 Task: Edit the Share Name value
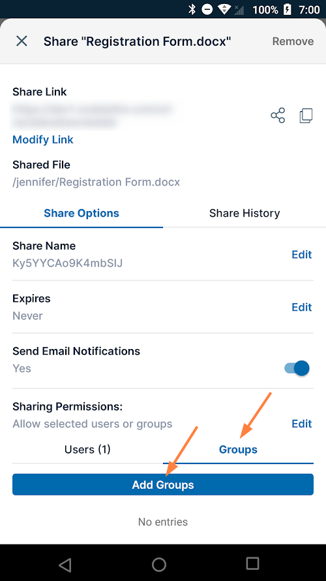[x=302, y=255]
